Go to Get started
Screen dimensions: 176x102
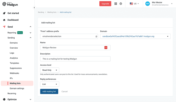13,13
